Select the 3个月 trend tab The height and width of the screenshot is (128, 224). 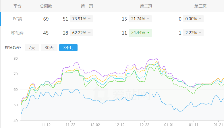tap(68, 48)
